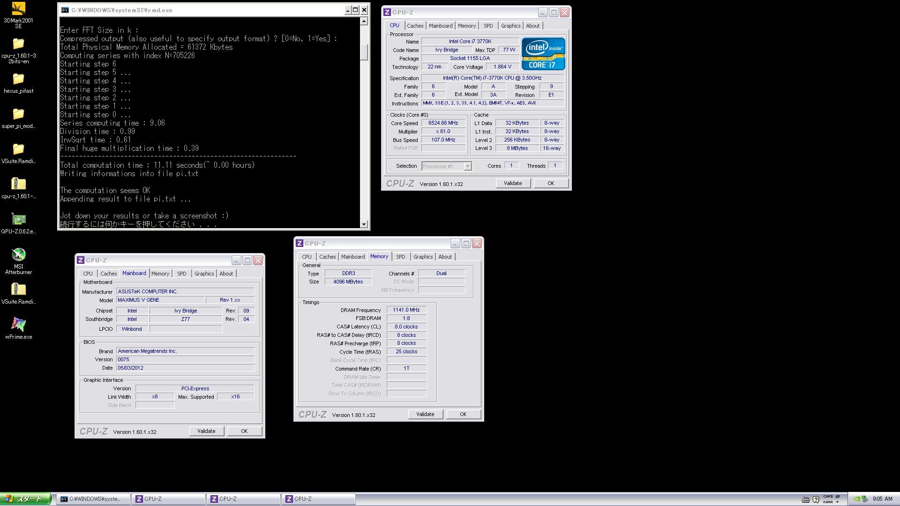The width and height of the screenshot is (900, 506).
Task: Launch the wPrime.exe desktop icon
Action: (x=18, y=329)
